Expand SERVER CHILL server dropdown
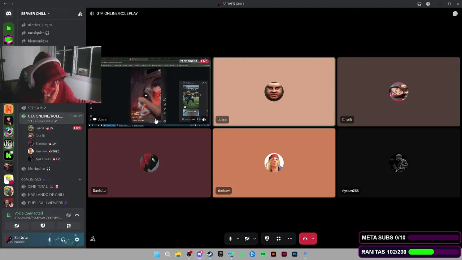Viewport: 462px width, 260px height. (x=35, y=14)
